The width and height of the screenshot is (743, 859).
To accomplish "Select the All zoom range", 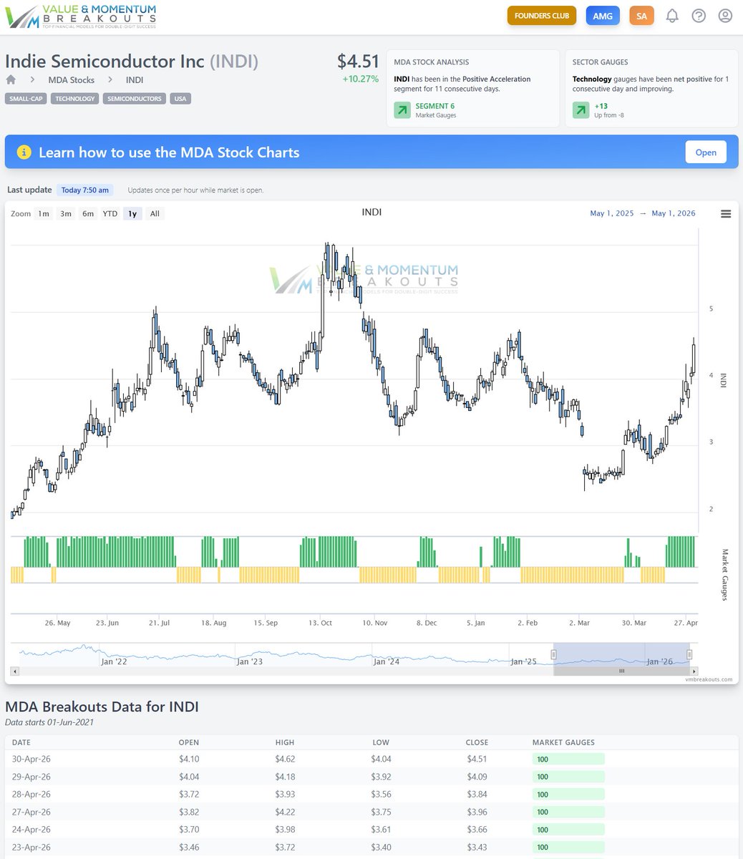I will tap(155, 214).
